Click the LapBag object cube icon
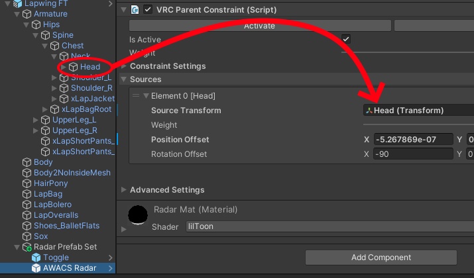 coord(27,194)
